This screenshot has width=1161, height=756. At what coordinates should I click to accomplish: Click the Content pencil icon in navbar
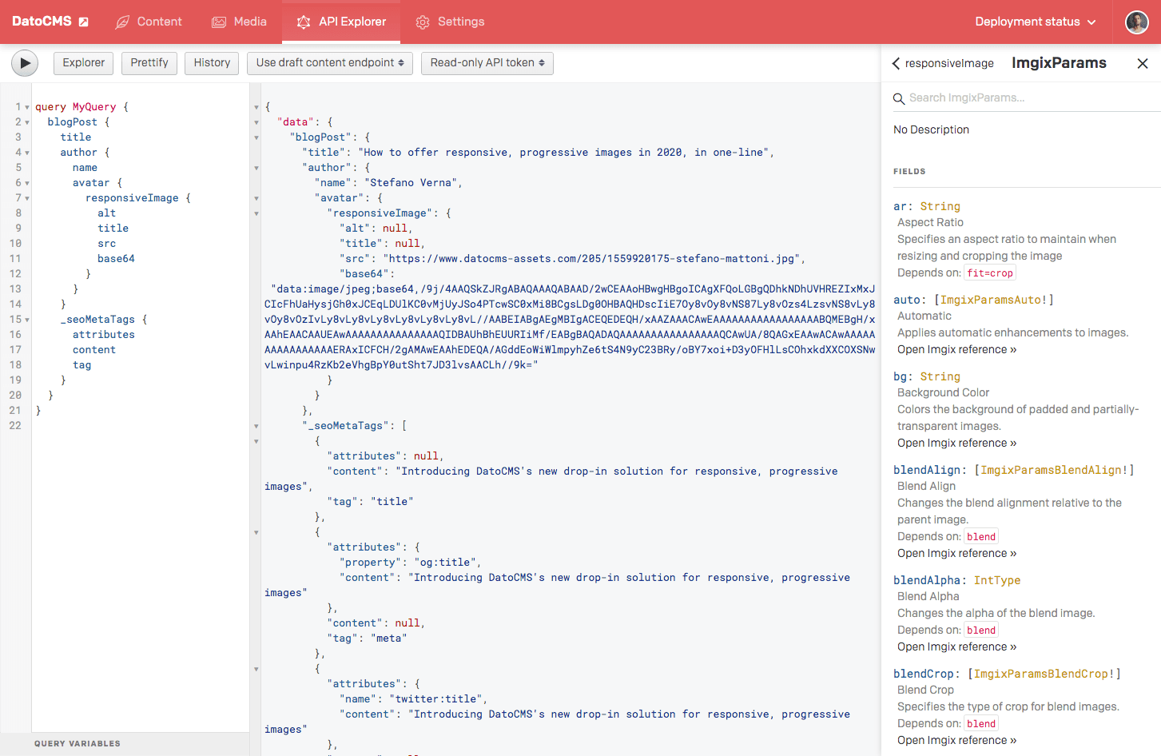pos(122,22)
